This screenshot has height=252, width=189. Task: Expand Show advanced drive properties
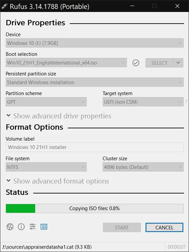click(x=59, y=116)
